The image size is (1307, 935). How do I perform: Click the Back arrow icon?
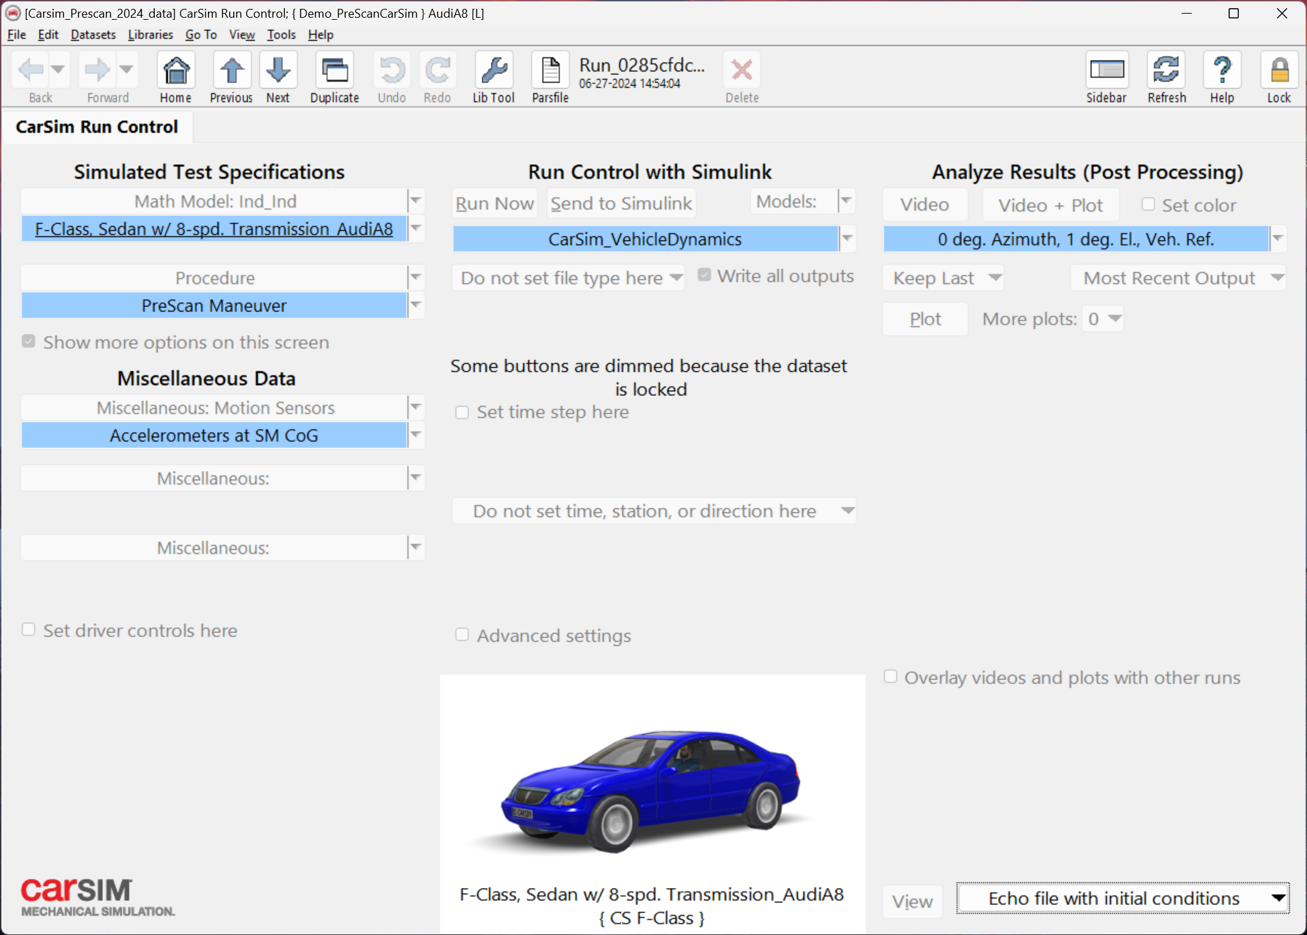[x=31, y=69]
